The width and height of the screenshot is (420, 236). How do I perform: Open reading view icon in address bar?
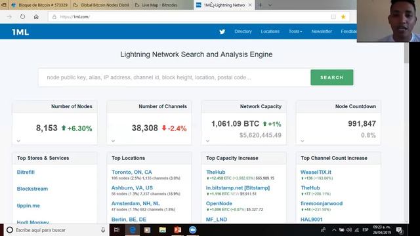[333, 16]
